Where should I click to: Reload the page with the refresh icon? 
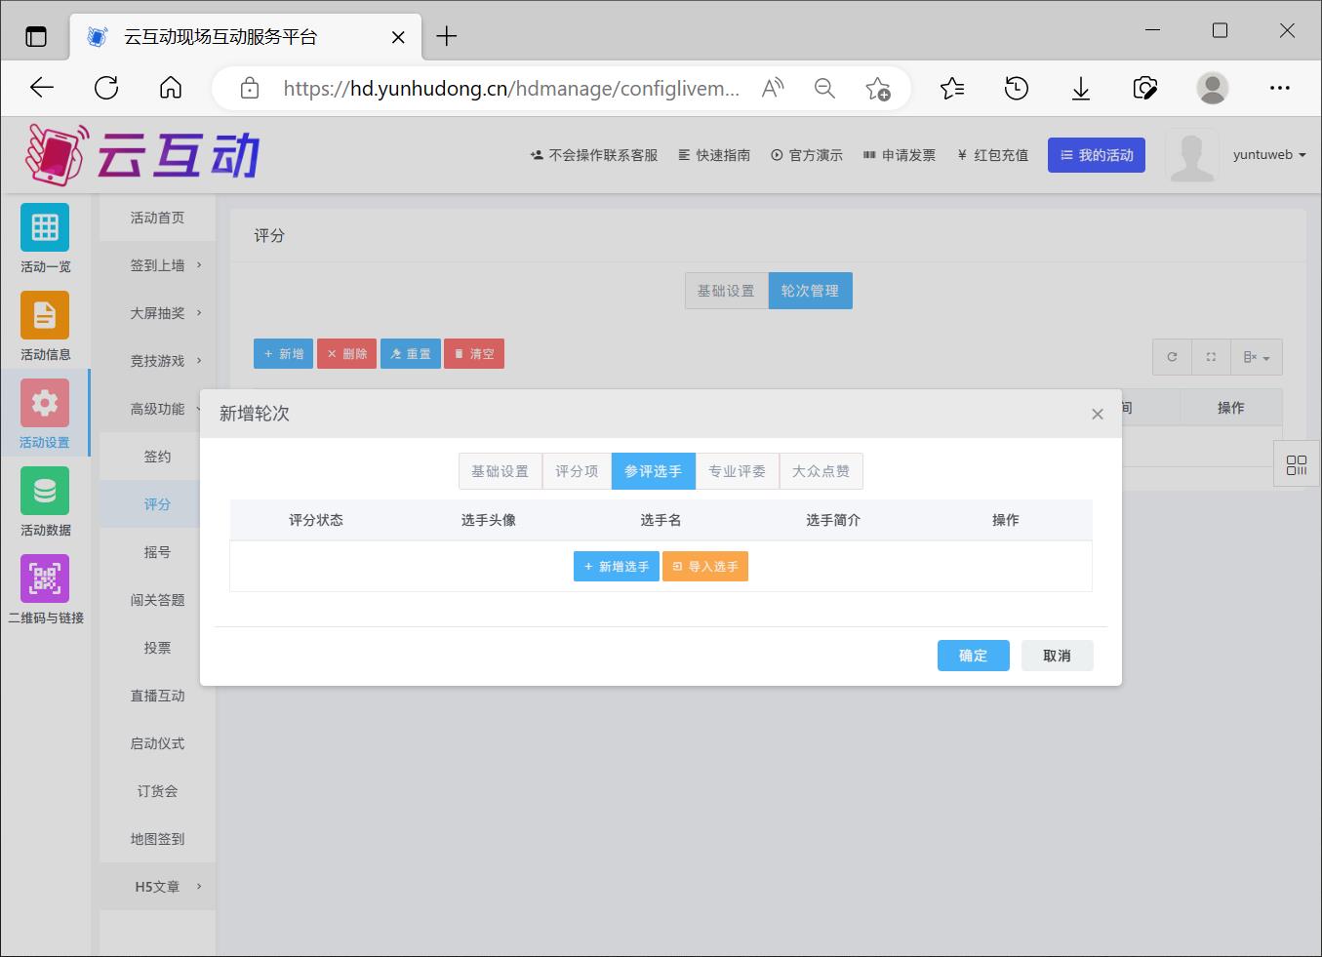pyautogui.click(x=106, y=88)
